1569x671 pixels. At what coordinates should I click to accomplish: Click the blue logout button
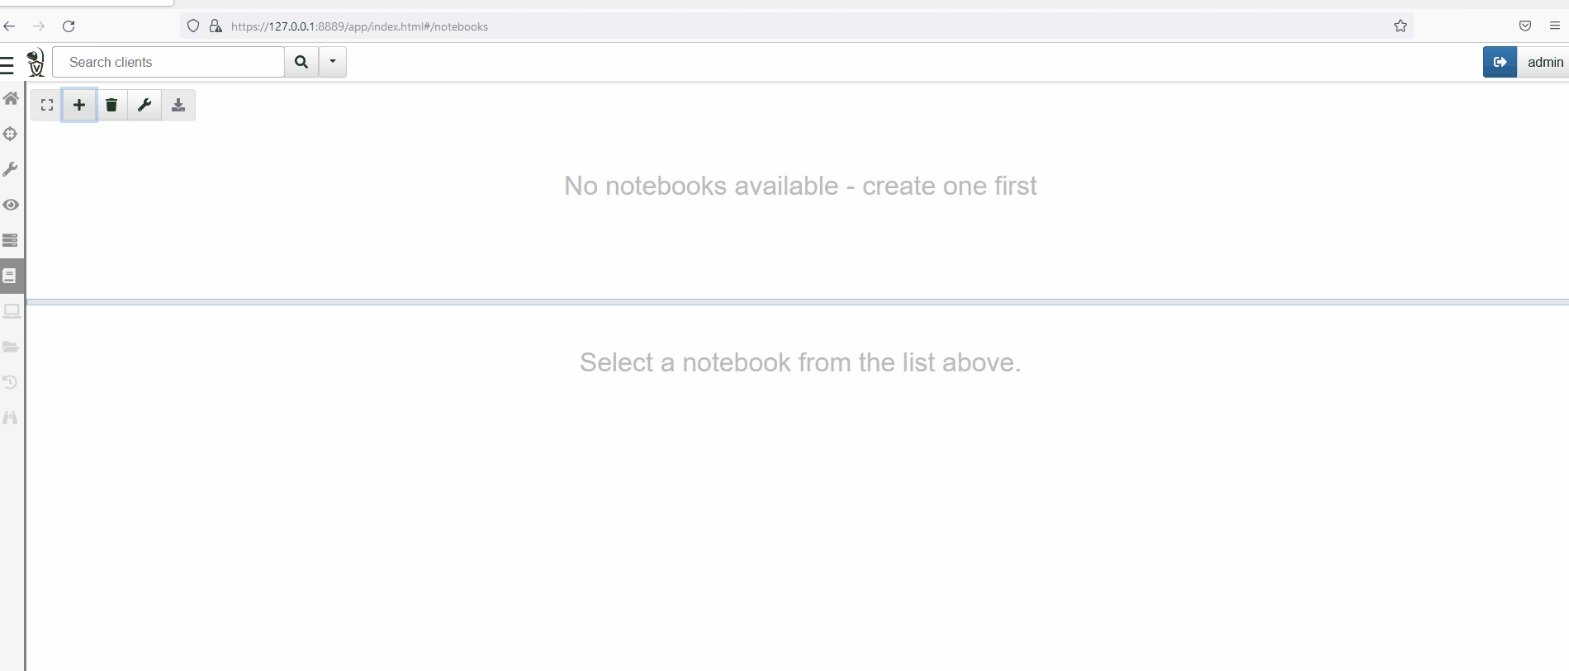[x=1500, y=62]
